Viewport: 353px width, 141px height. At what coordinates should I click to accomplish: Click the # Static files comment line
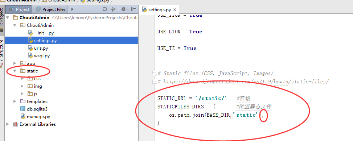click(216, 74)
